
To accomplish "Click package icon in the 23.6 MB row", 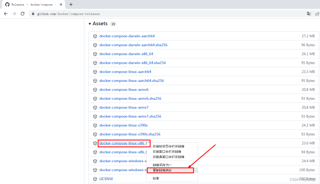I will click(x=95, y=143).
